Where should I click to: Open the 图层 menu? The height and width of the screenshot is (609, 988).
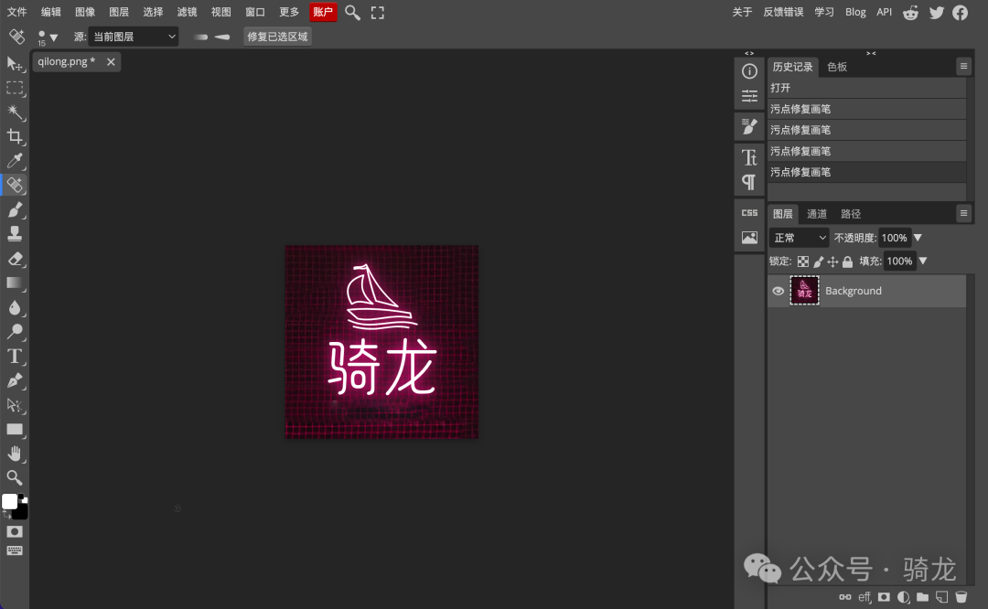click(x=119, y=12)
